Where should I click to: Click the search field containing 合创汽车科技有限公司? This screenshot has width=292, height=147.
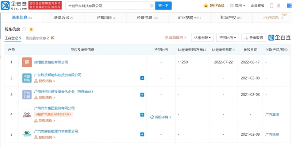tap(110, 6)
